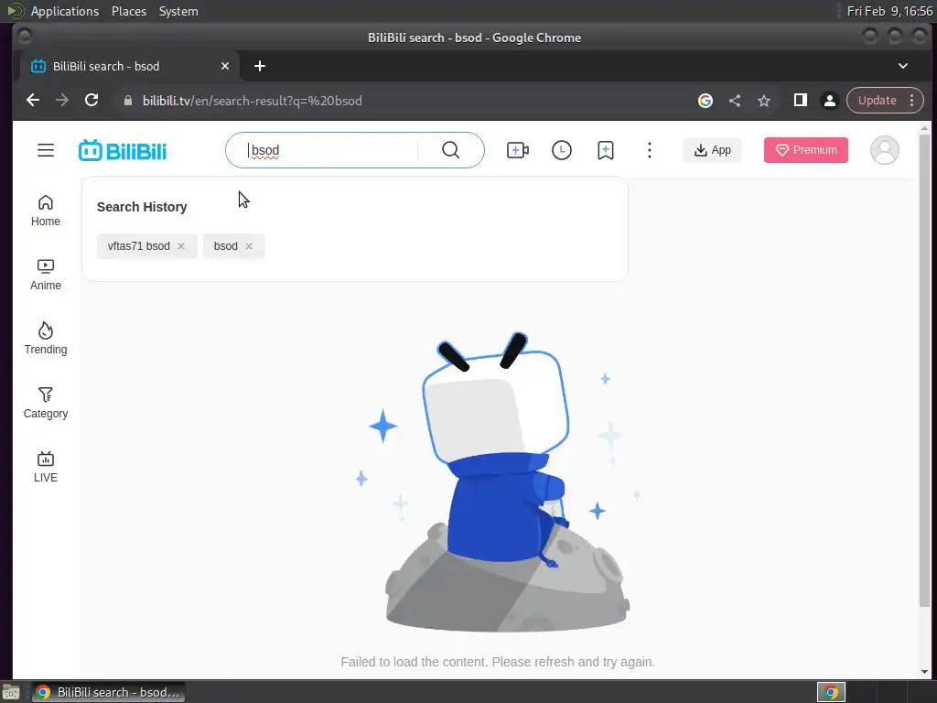Bookmark this page with star icon
937x703 pixels.
point(764,101)
